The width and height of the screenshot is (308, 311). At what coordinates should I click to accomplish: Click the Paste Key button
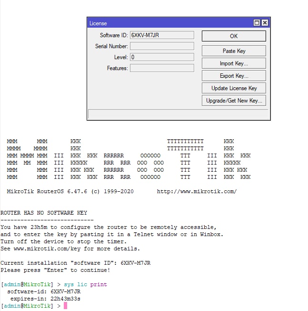pyautogui.click(x=234, y=51)
